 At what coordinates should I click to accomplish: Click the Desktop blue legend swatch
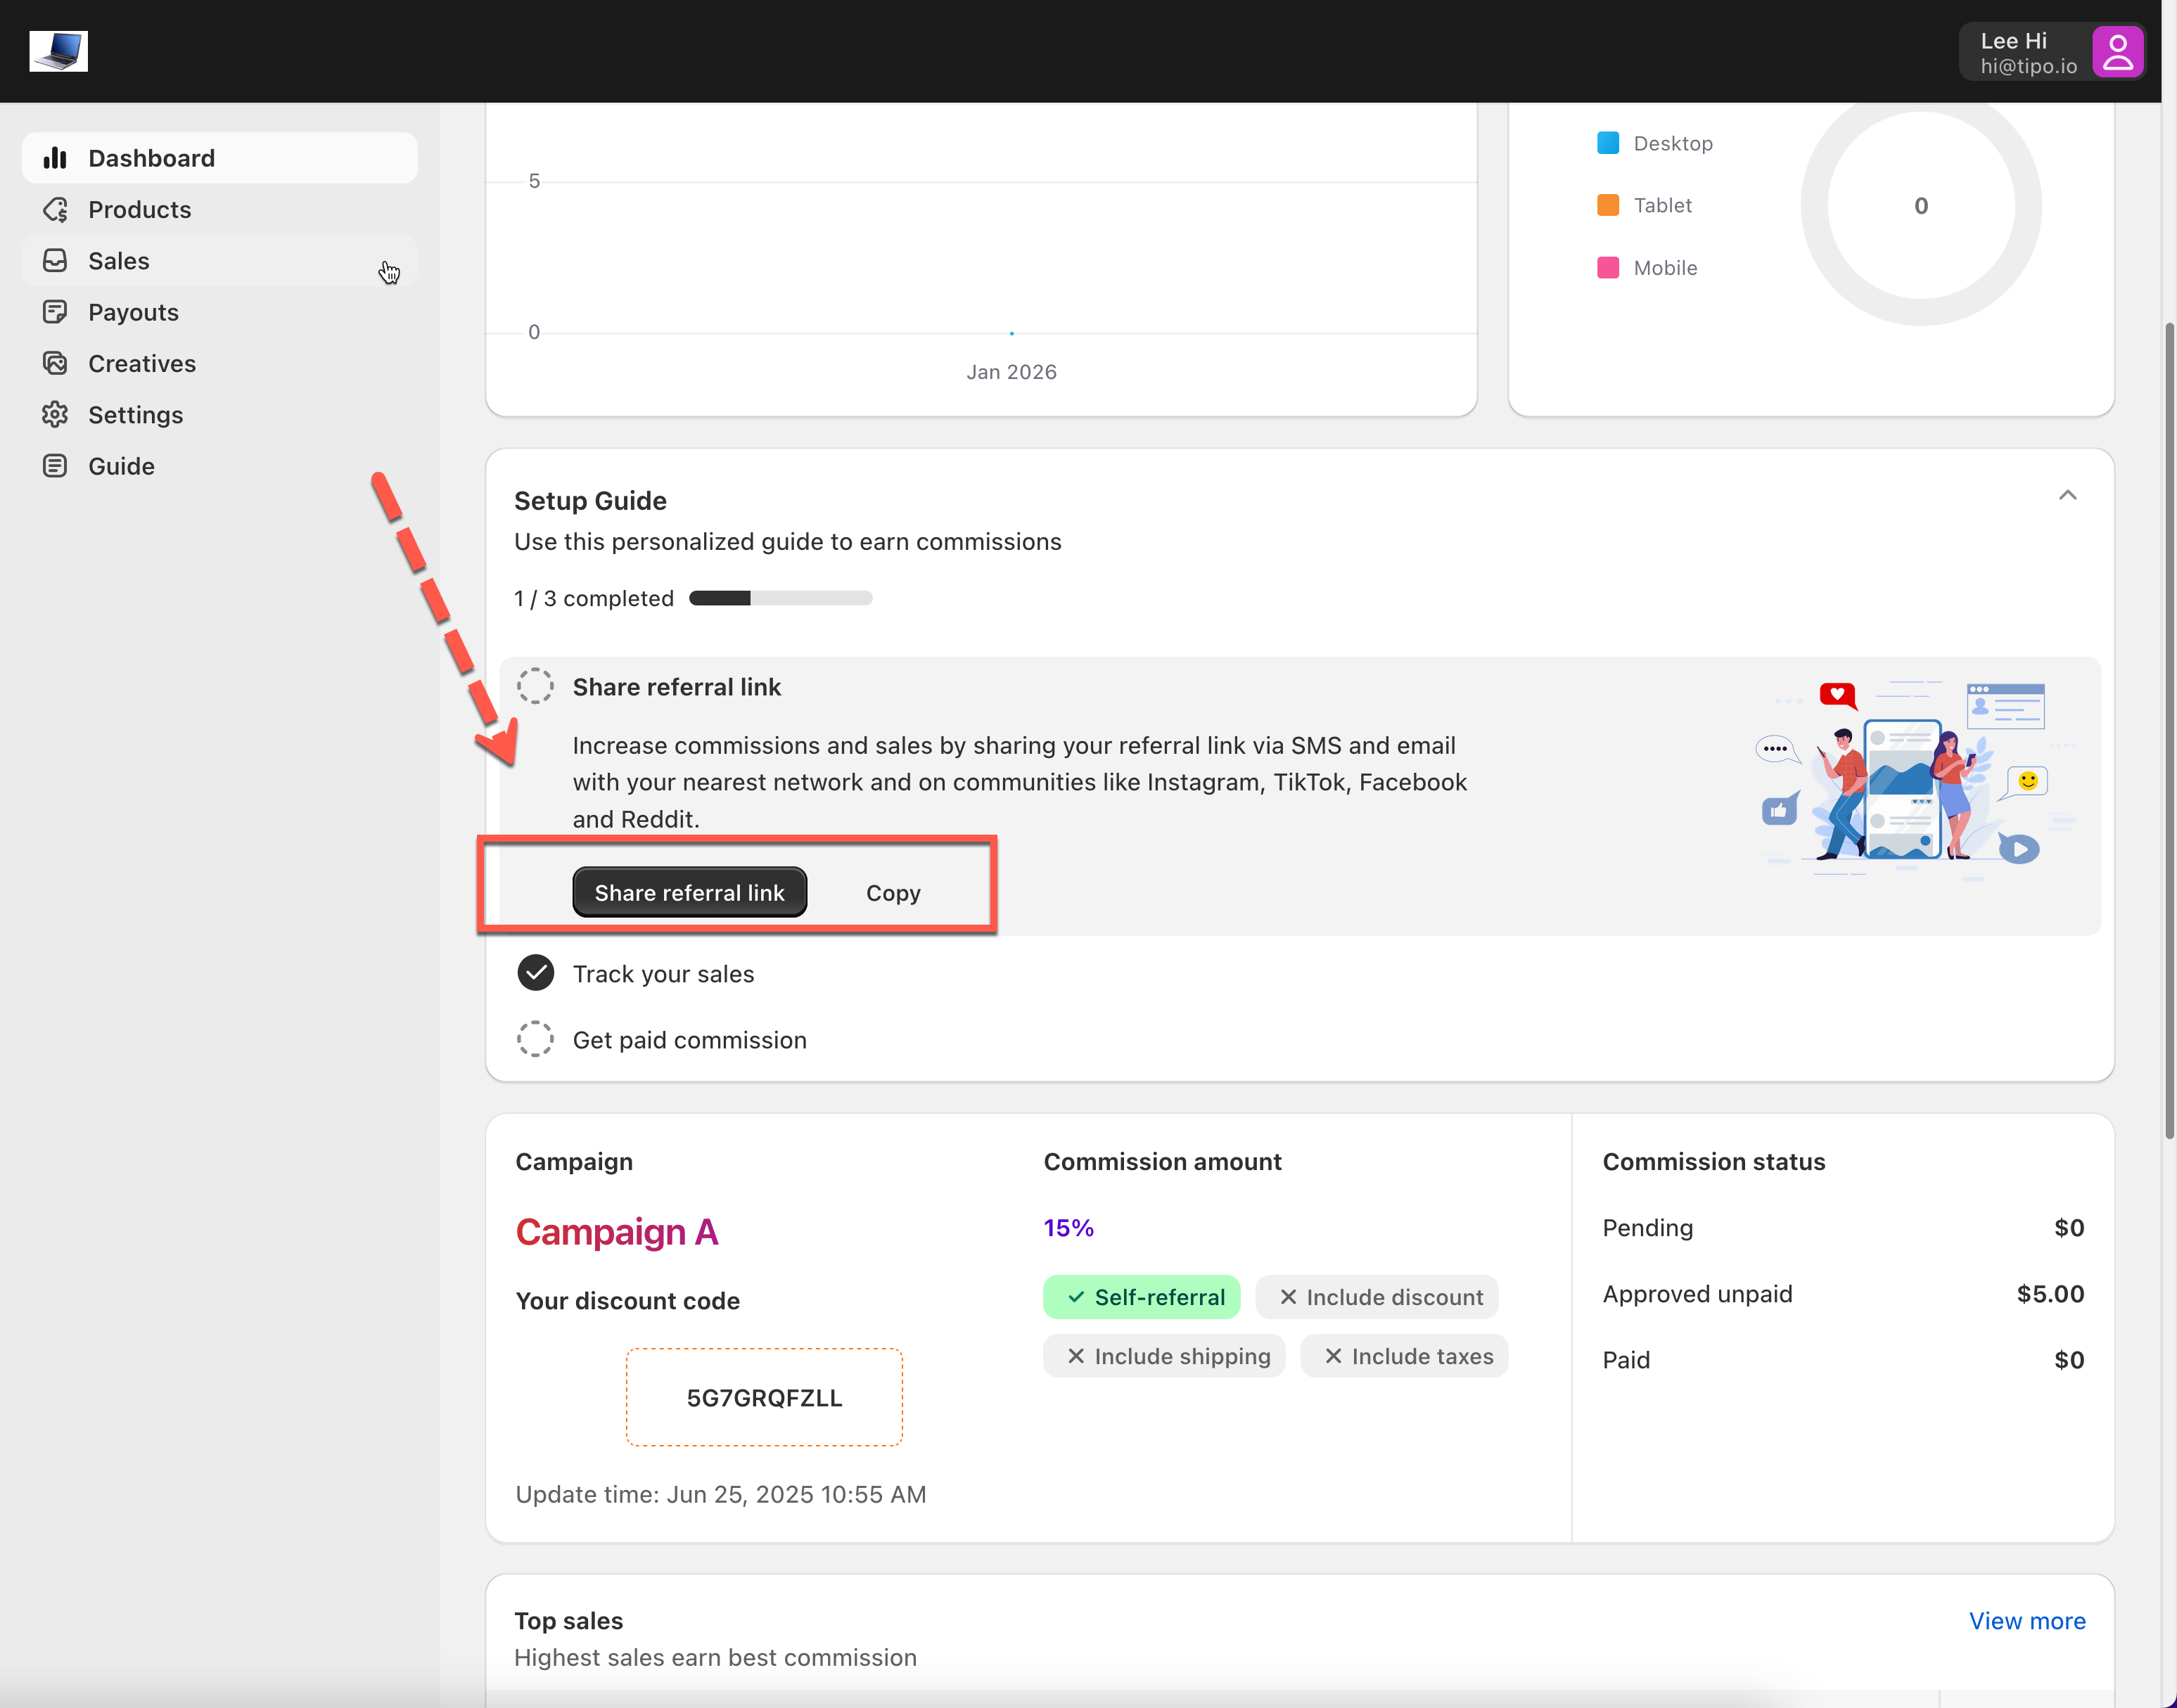click(1608, 143)
